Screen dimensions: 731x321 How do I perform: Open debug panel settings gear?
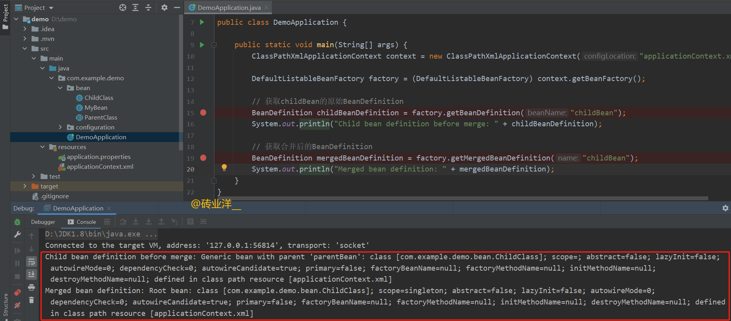coord(725,208)
